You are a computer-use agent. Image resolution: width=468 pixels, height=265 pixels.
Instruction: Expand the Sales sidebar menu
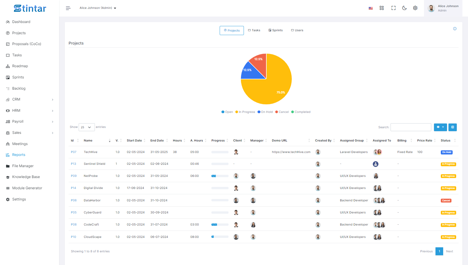click(x=30, y=133)
